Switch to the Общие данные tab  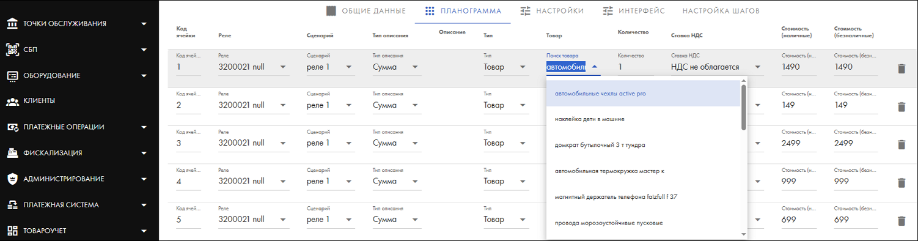coord(366,11)
